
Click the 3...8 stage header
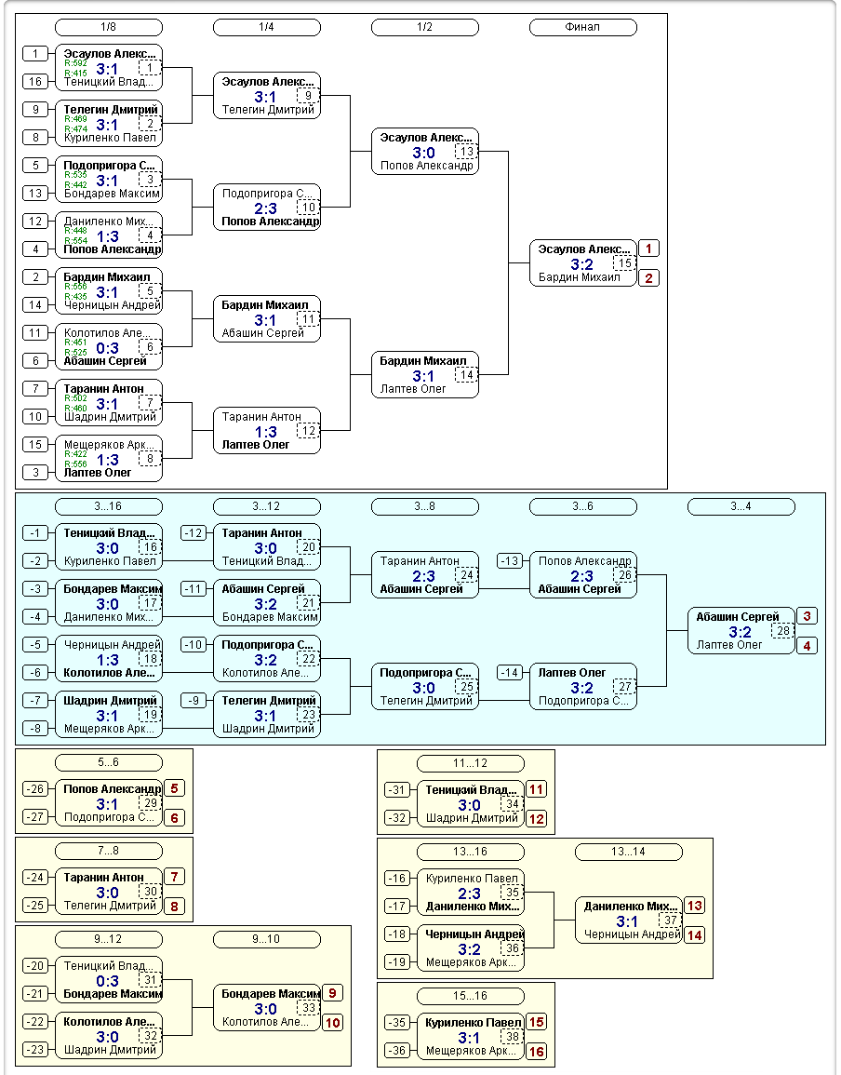pyautogui.click(x=425, y=506)
